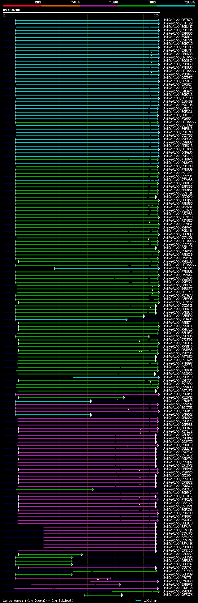Select hit label UniRef100_B9ND24
Screen dimensions: 198x603
point(178,37)
